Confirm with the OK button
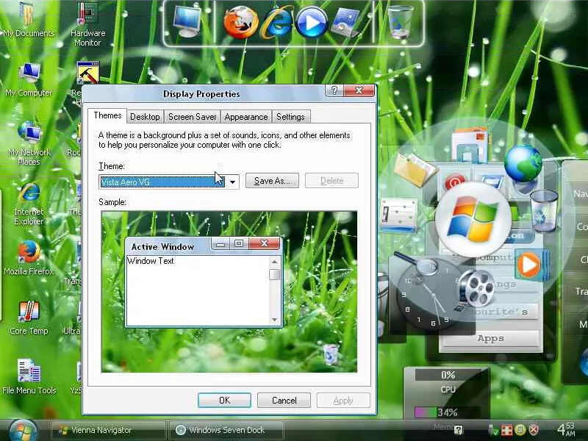The image size is (588, 441). (224, 400)
